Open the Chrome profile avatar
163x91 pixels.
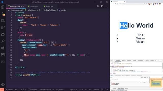pyautogui.click(x=160, y=4)
